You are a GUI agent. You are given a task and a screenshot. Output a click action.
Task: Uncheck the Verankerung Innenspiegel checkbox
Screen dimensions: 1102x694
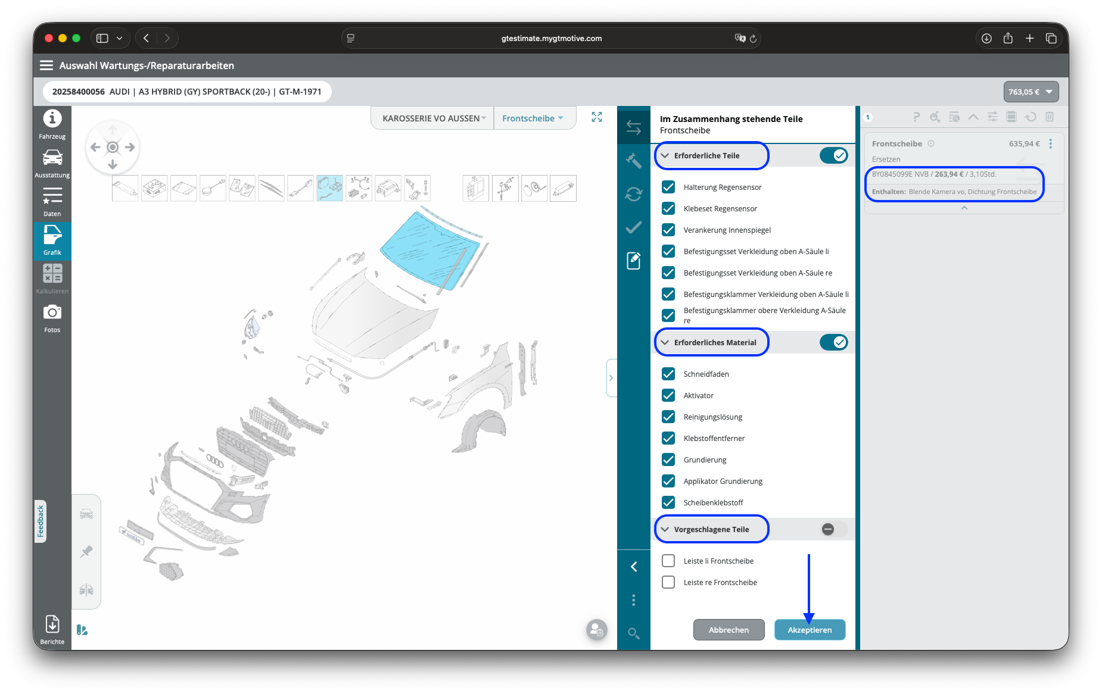pos(668,230)
